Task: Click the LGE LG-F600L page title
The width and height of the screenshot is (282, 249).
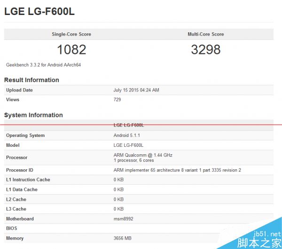Action: tap(39, 12)
